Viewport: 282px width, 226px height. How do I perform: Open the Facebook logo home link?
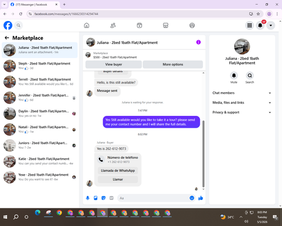(8, 25)
